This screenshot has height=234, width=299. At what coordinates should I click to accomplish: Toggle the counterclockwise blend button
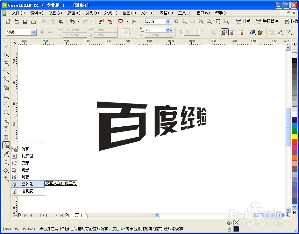(241, 32)
